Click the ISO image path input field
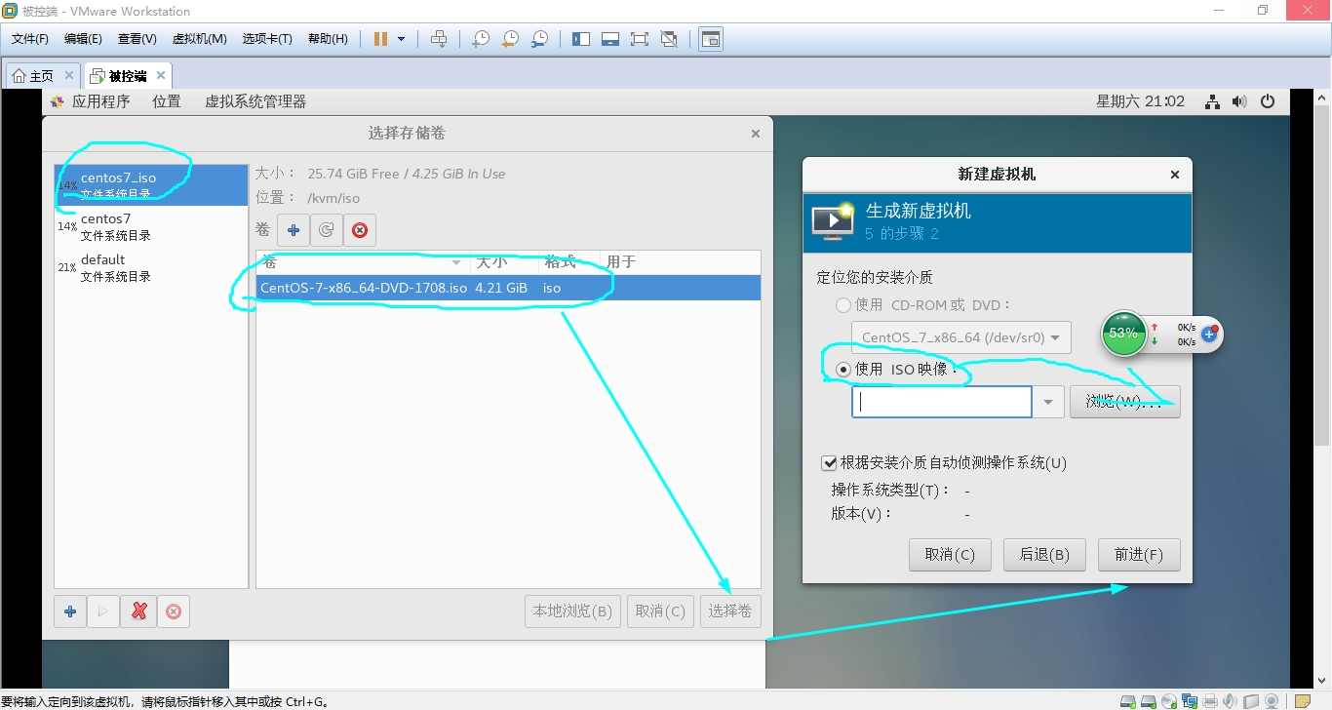 coord(942,402)
